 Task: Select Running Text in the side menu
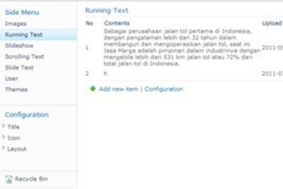(24, 35)
